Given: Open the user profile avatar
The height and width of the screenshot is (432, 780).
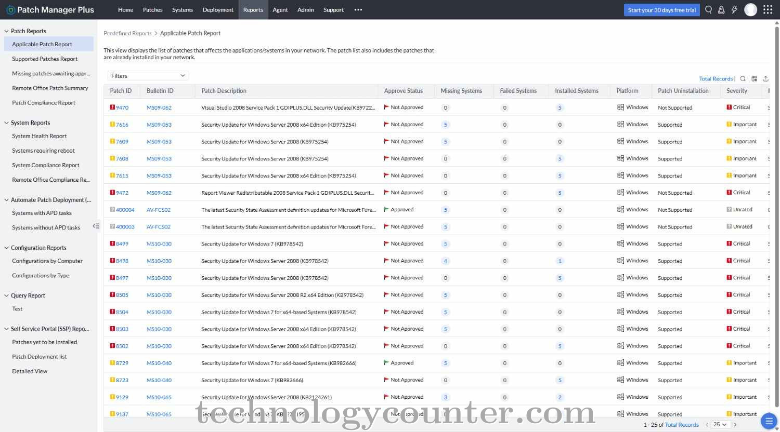Looking at the screenshot, I should click(x=750, y=10).
